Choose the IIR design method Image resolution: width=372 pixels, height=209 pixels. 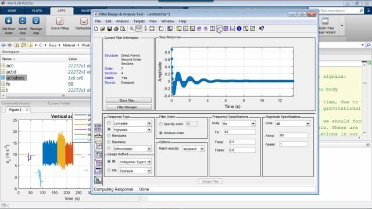tap(109, 161)
